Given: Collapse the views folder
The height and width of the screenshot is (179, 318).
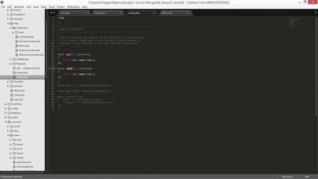Looking at the screenshot, I should [8, 135].
